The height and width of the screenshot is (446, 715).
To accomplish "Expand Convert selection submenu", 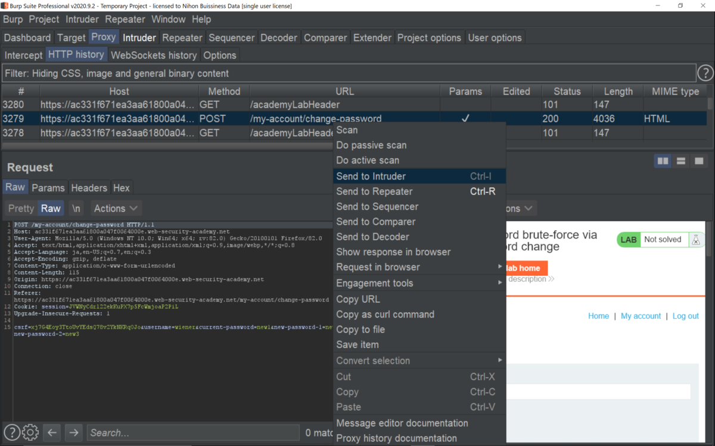I will point(419,360).
